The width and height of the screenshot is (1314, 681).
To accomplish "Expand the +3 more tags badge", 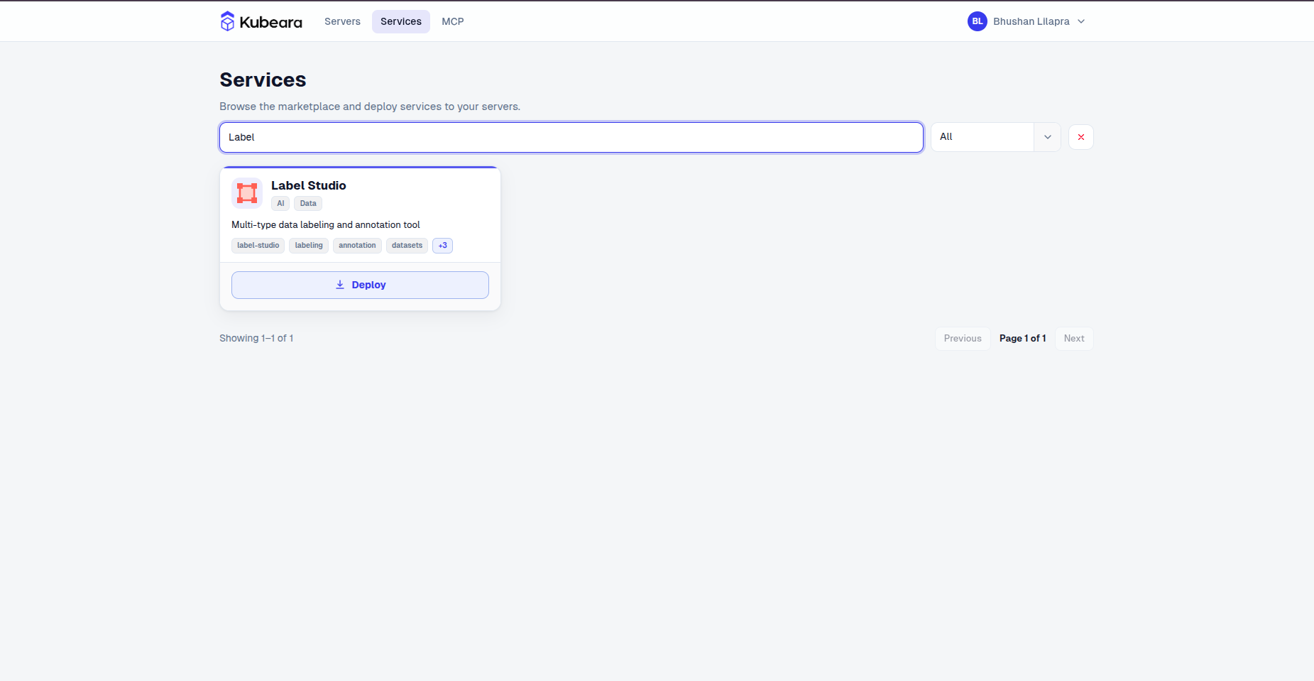I will 442,246.
